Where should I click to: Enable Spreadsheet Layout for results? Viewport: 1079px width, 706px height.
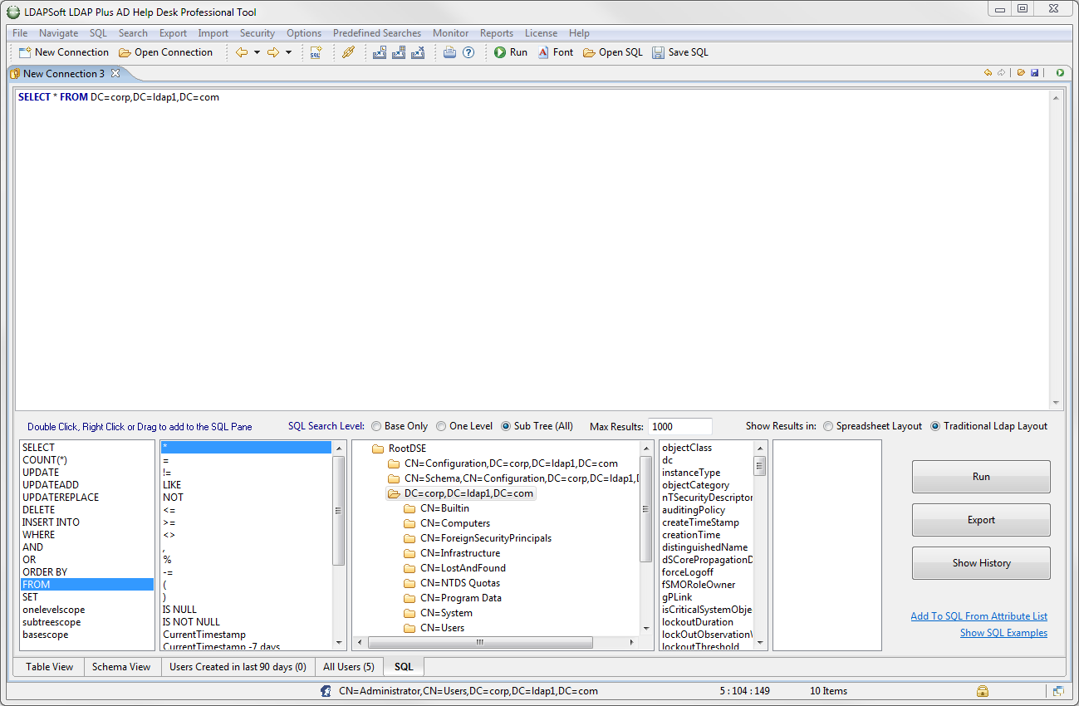point(828,426)
